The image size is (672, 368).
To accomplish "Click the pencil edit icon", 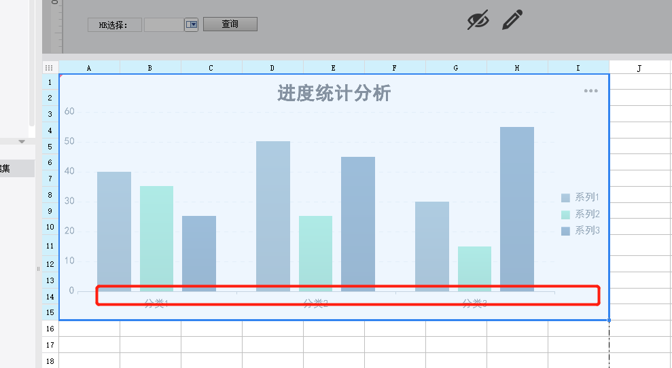I will click(512, 20).
